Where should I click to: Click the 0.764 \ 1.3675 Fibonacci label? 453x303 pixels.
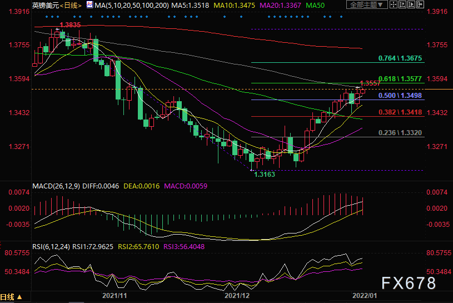click(x=400, y=58)
